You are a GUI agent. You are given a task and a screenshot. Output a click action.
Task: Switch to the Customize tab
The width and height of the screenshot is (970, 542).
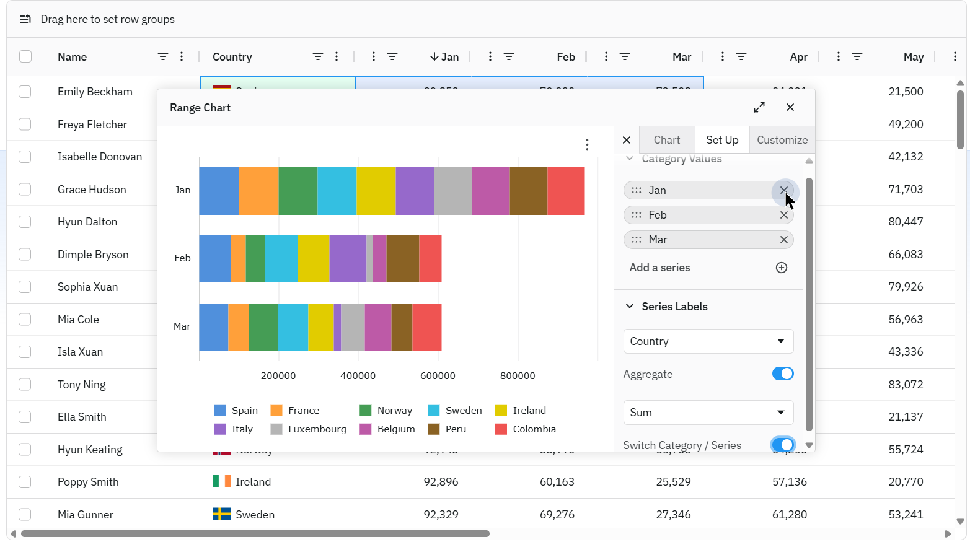coord(782,140)
